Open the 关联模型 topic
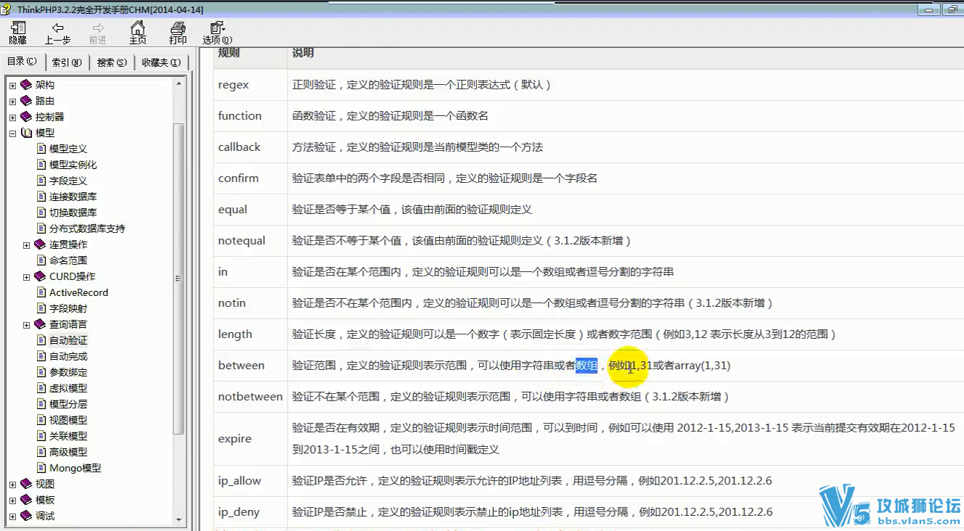964x531 pixels. (x=68, y=436)
